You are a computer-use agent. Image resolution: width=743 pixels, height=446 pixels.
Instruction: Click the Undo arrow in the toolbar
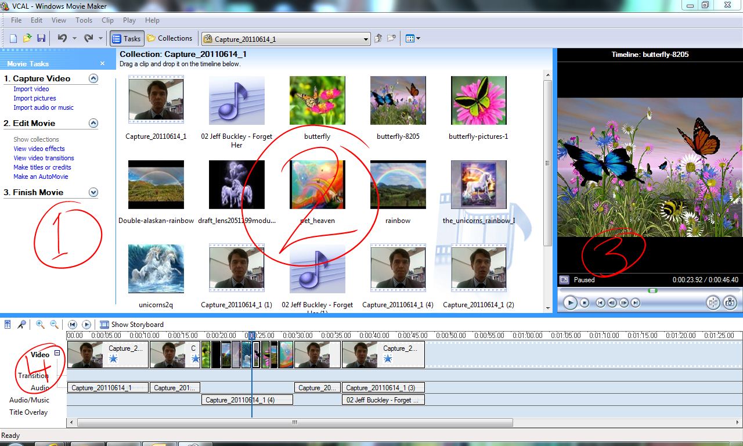(x=62, y=38)
